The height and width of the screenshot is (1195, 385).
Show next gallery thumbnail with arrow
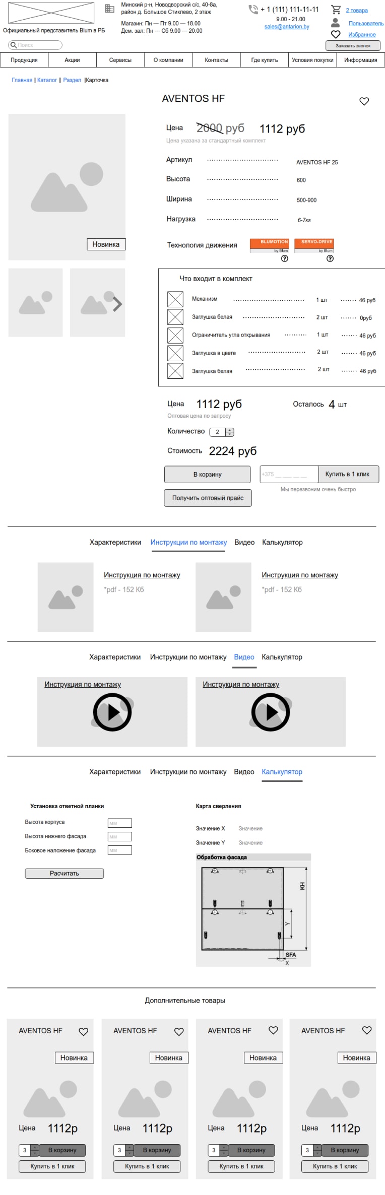click(x=117, y=304)
